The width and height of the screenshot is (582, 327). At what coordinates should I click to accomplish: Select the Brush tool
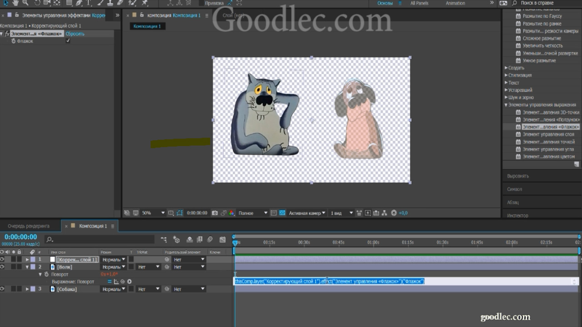tap(100, 3)
